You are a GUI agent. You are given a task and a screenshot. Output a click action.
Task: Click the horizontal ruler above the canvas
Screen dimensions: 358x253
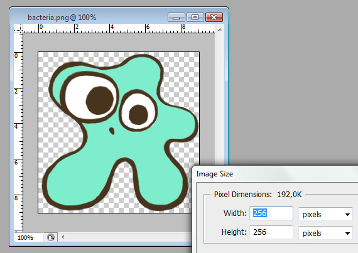pos(119,28)
